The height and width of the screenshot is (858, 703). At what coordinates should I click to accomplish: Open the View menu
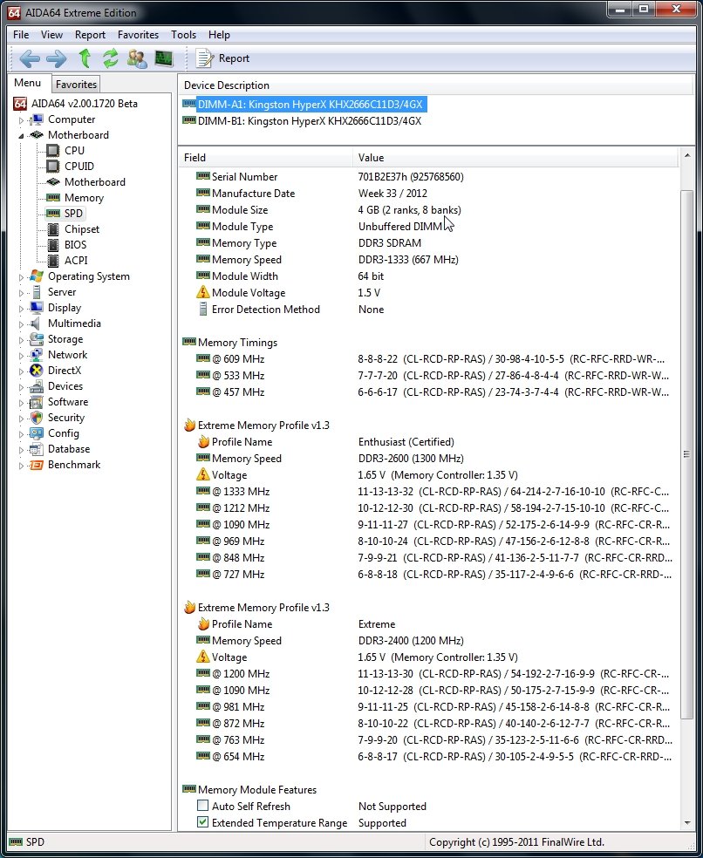pos(51,35)
